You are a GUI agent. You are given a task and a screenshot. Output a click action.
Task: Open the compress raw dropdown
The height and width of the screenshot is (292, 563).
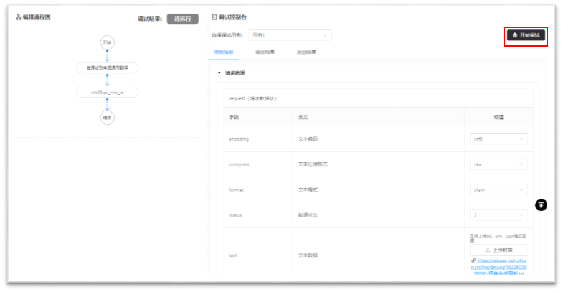498,164
